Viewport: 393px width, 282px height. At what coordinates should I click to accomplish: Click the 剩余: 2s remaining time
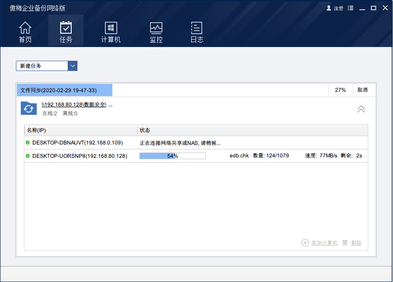tap(351, 156)
